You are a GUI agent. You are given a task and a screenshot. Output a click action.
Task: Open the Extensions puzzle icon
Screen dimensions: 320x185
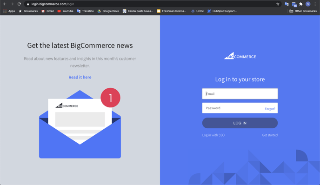coord(301,4)
